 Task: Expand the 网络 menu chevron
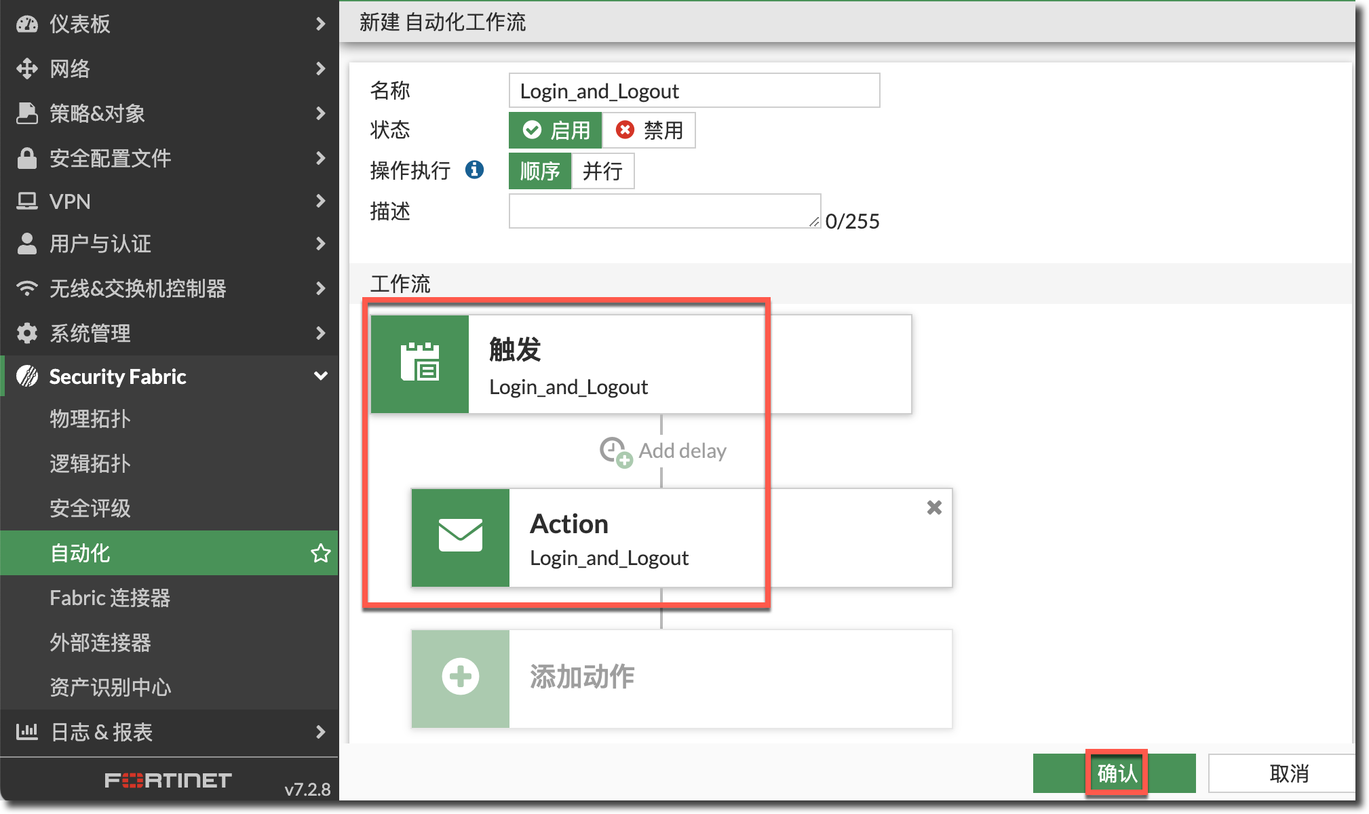320,69
